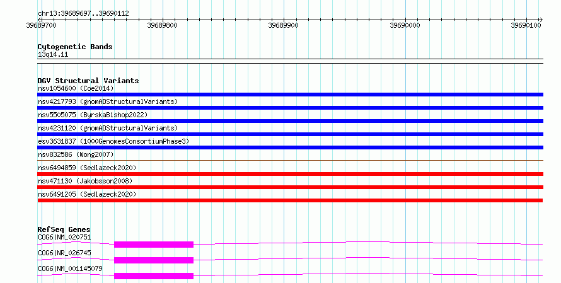The height and width of the screenshot is (283, 561).
Task: Open the RefSeq Genes track heading
Action: [x=64, y=229]
